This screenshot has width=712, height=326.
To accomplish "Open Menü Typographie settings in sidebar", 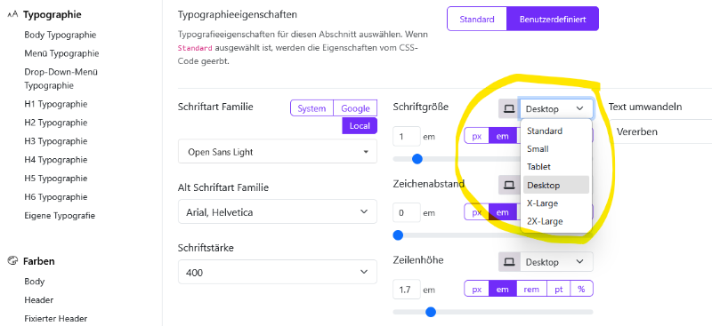I will tap(61, 53).
